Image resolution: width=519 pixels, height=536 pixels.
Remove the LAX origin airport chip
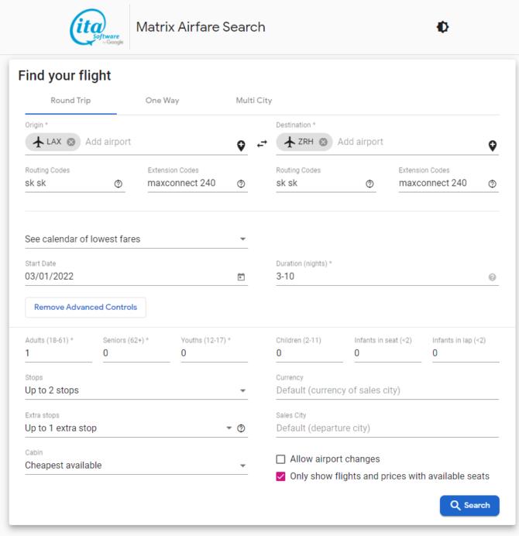pos(71,142)
